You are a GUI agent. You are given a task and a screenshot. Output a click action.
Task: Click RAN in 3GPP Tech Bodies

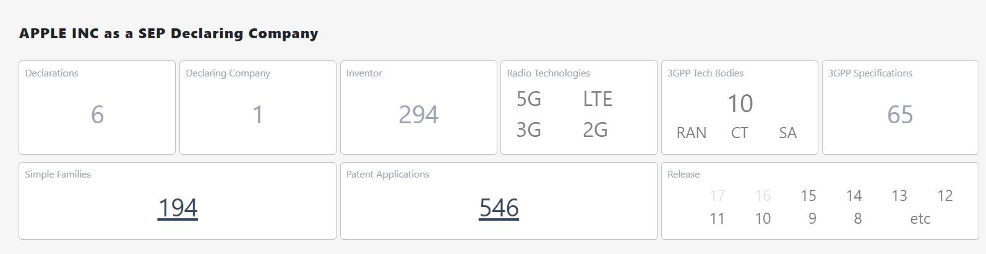click(x=691, y=133)
